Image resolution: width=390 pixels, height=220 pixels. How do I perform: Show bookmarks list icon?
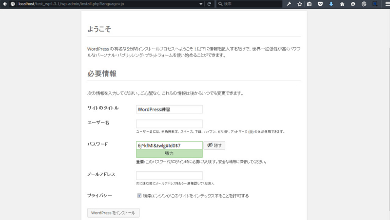coord(309,4)
